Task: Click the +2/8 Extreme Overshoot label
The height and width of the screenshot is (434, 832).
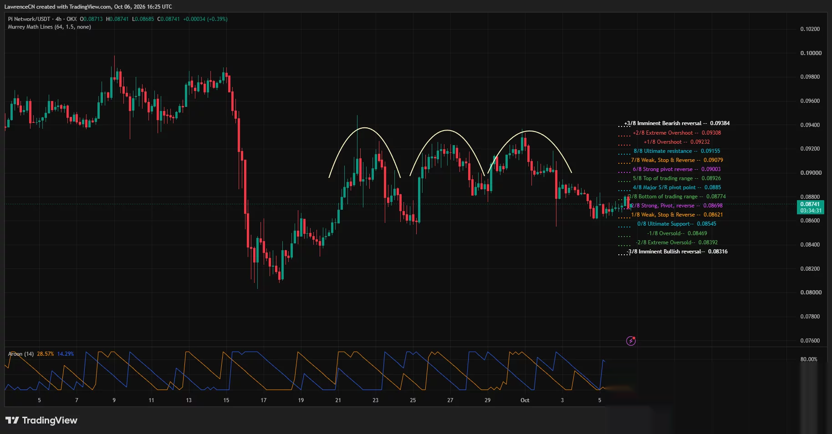Action: (x=677, y=133)
